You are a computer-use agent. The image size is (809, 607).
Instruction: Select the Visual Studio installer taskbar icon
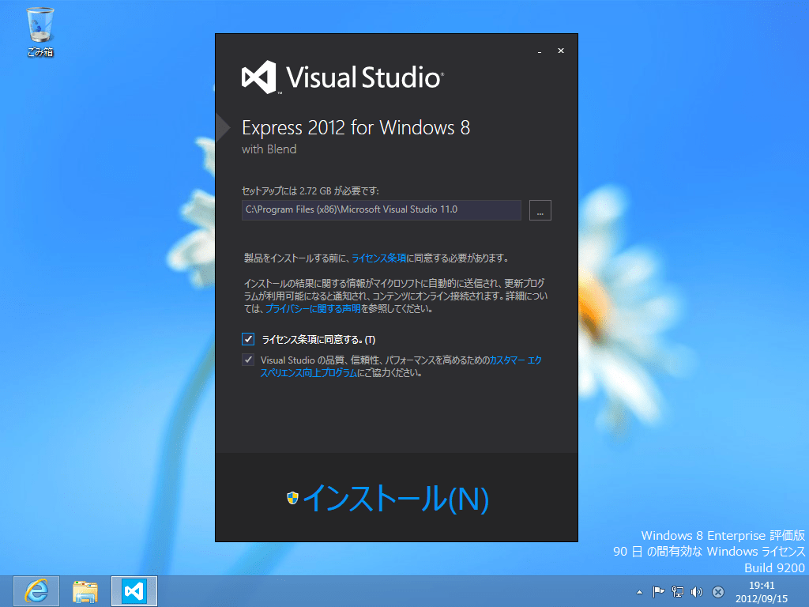pos(134,591)
